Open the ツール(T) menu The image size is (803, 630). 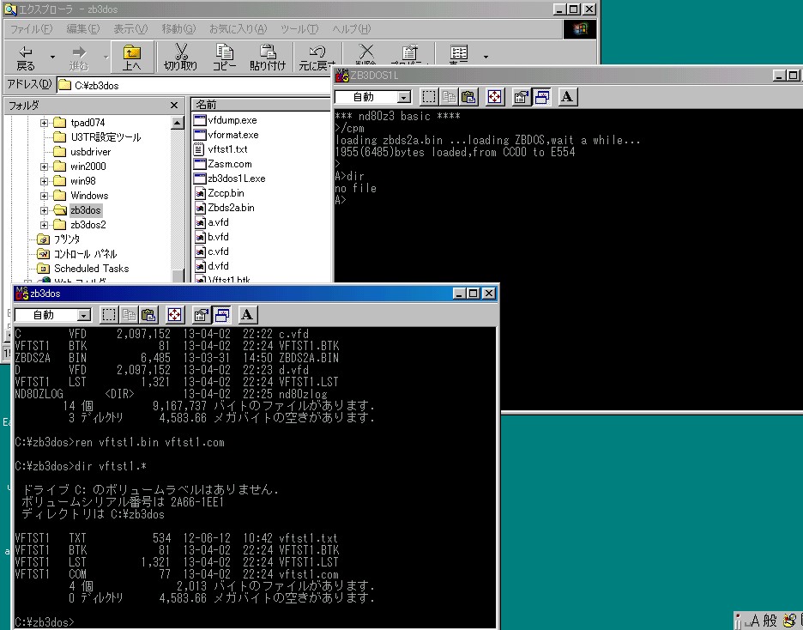299,29
